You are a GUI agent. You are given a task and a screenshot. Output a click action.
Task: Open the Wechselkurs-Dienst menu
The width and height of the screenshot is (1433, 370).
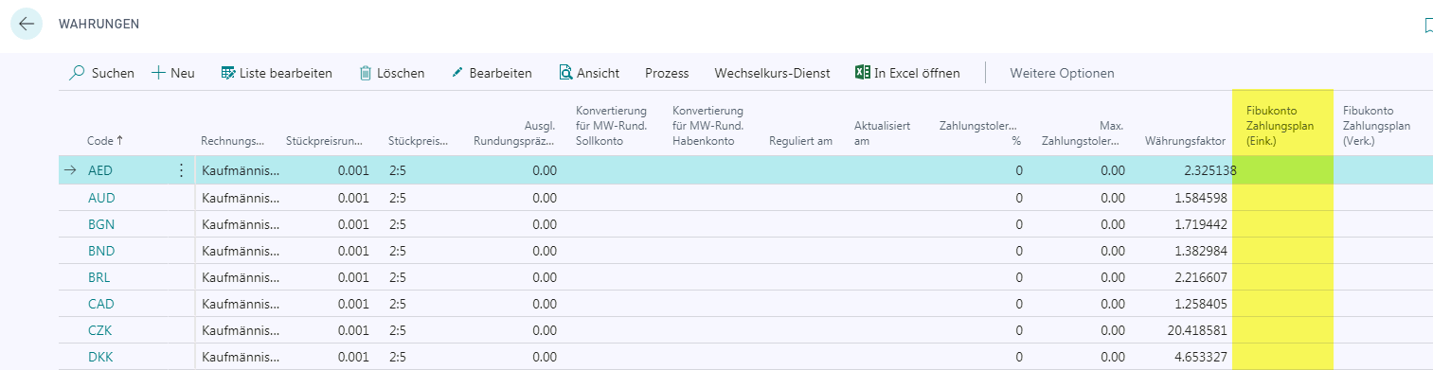pyautogui.click(x=772, y=73)
